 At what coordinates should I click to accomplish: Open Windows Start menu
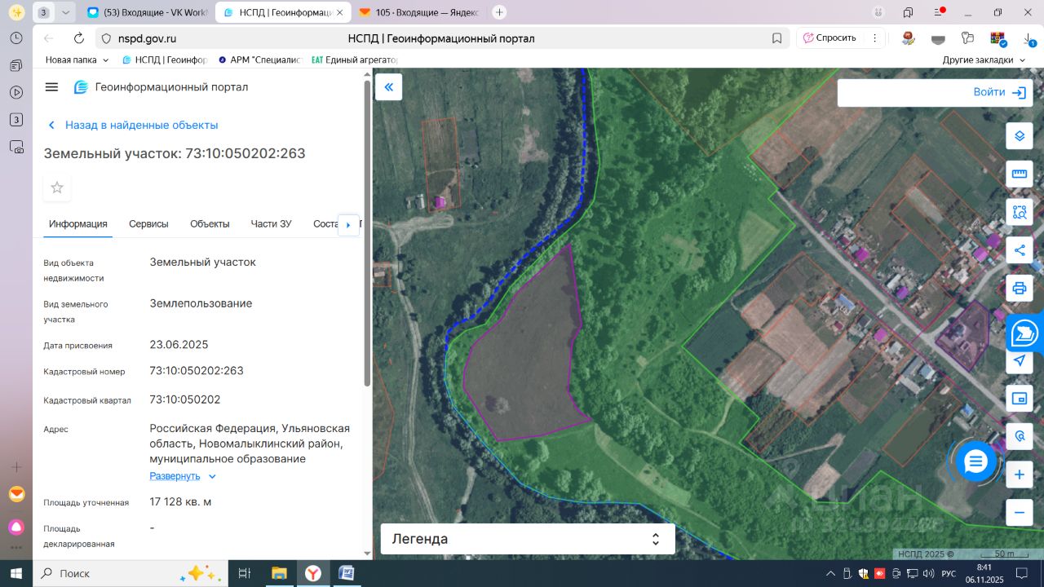tap(15, 573)
